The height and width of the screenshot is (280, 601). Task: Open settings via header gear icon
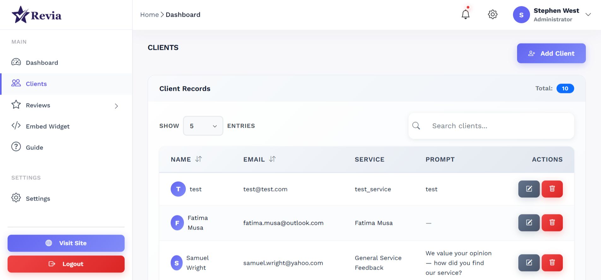(492, 15)
